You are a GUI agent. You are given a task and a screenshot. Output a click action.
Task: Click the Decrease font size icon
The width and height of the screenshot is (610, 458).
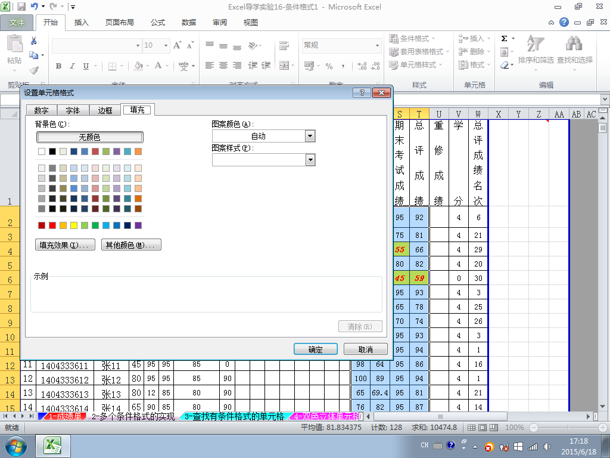tap(190, 45)
